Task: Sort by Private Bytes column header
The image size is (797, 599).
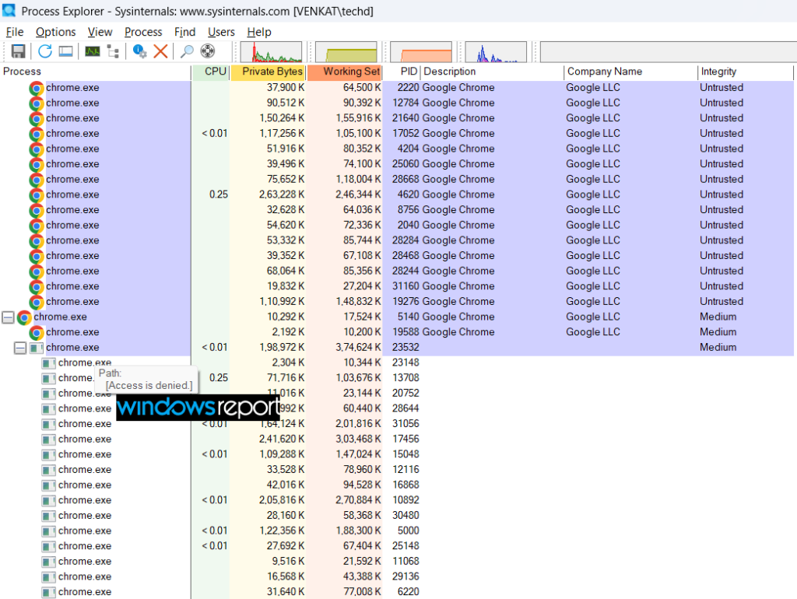Action: point(269,72)
